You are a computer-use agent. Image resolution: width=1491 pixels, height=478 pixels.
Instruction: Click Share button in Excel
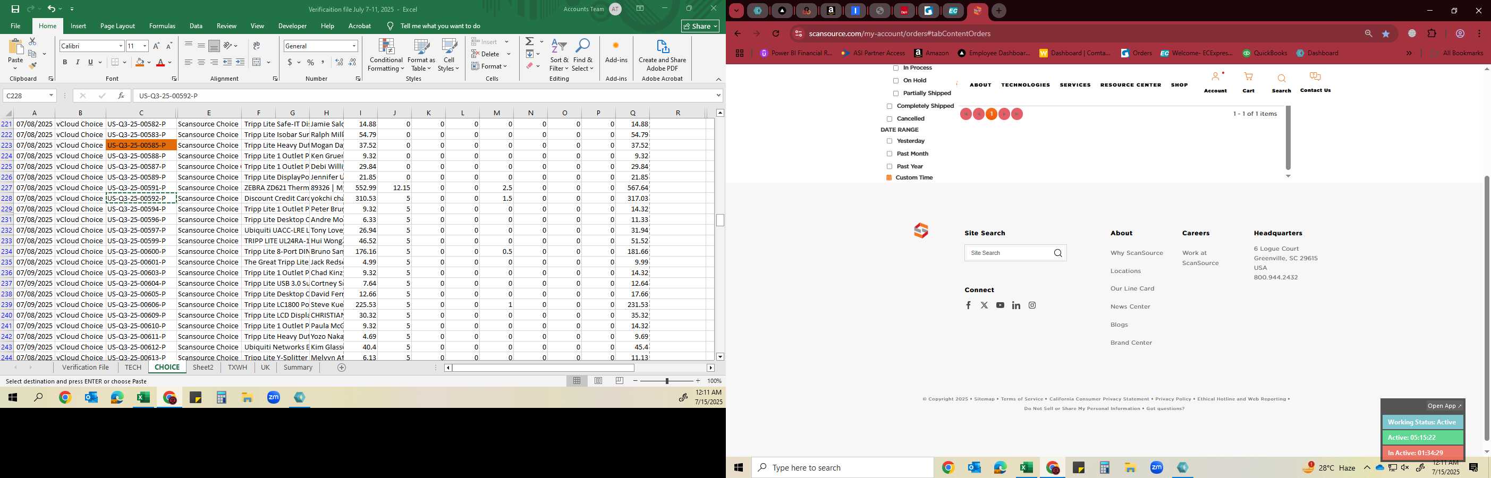700,26
